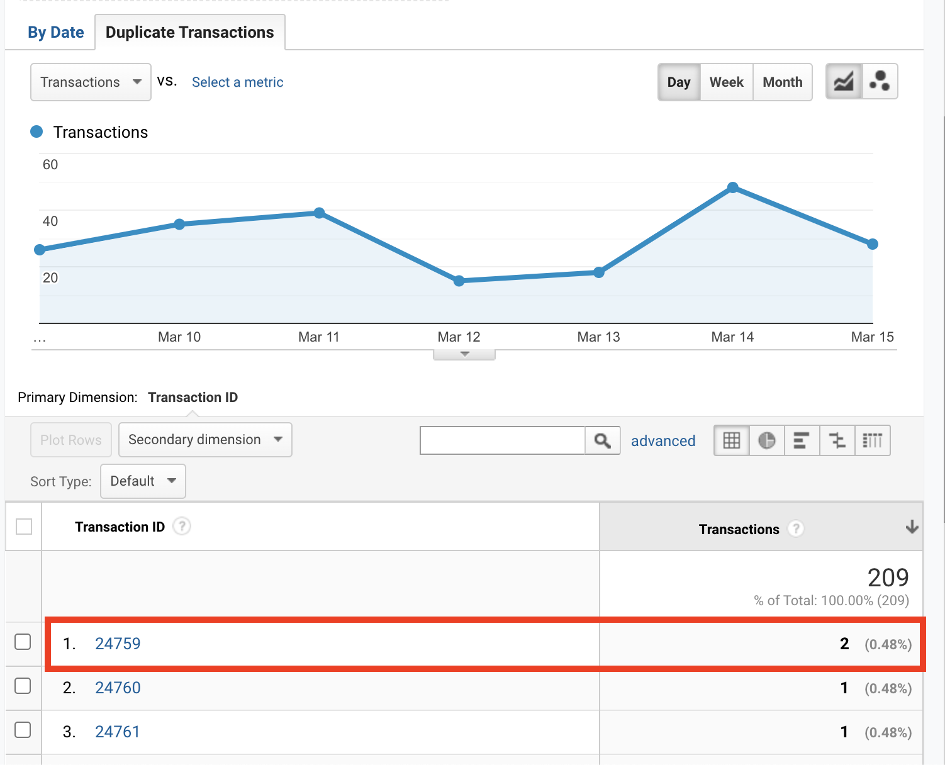Screen dimensions: 945x765
Task: Set chart granularity to Day
Action: [679, 82]
